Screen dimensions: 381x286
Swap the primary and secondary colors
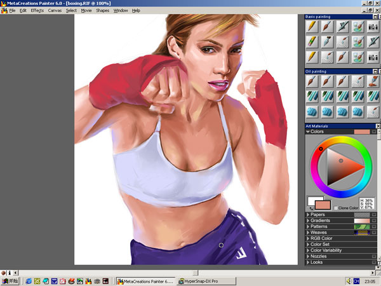tap(312, 208)
